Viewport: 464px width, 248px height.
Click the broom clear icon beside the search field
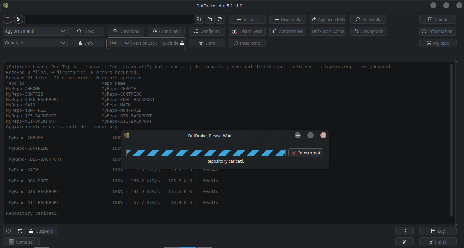tap(199, 19)
